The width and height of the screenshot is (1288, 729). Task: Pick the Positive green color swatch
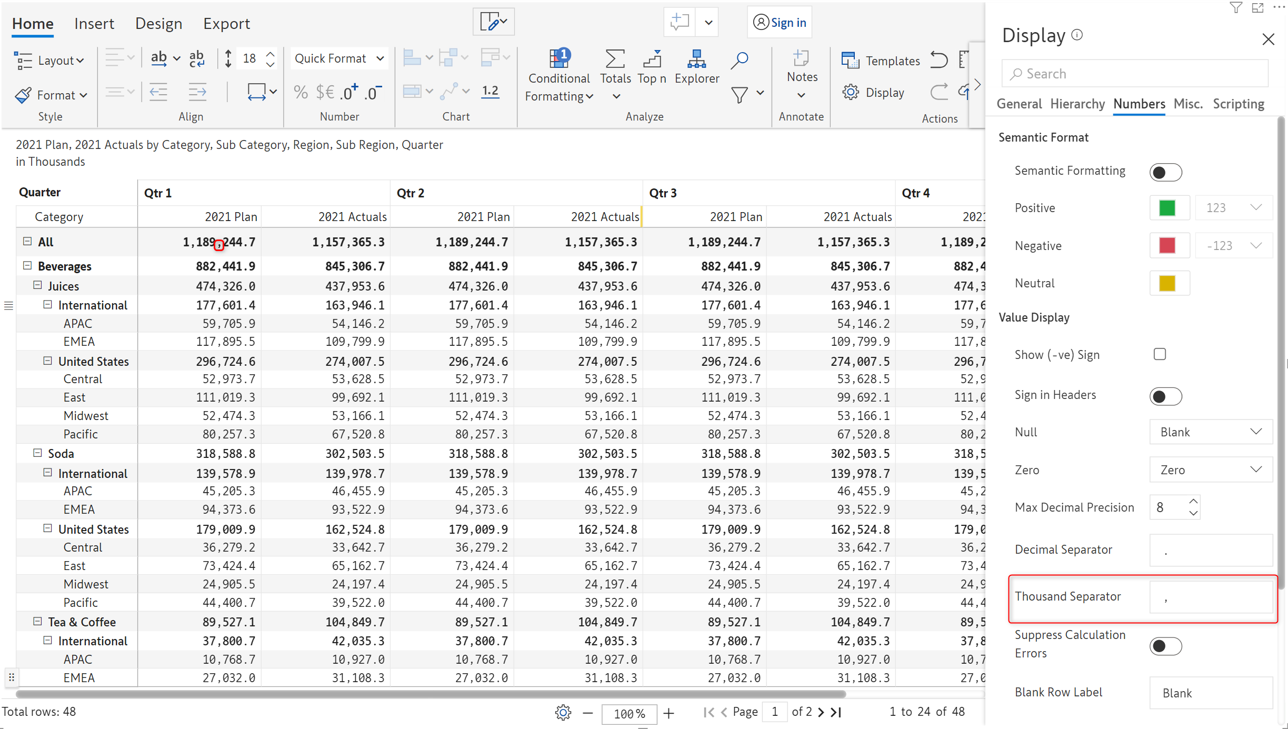(1167, 208)
